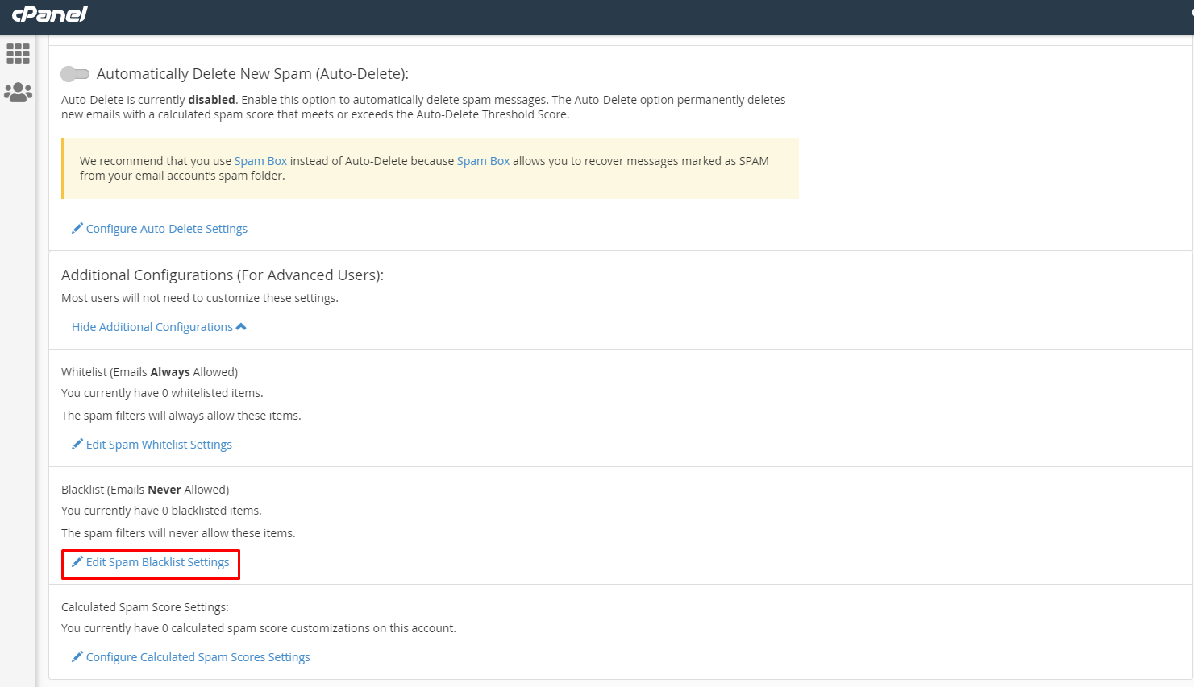Open Configure Auto-Delete Settings link
This screenshot has height=687, width=1194.
166,229
